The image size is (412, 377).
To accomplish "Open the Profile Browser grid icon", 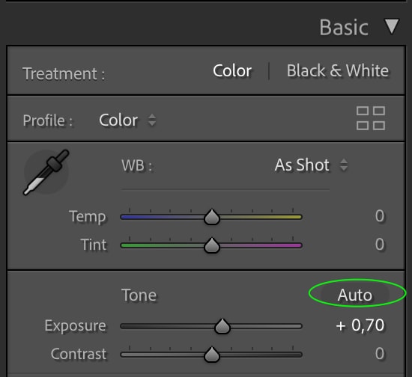I will 371,118.
